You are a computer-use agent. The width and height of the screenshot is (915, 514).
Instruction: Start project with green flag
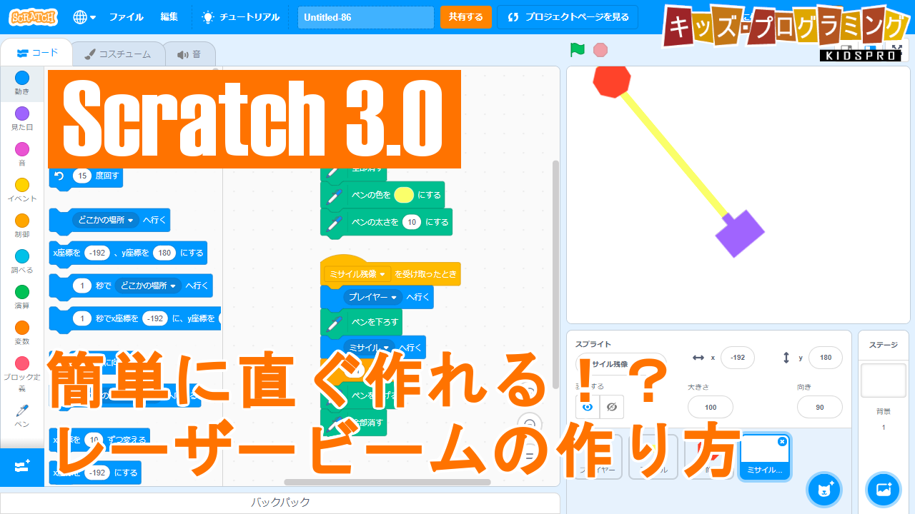pos(578,50)
